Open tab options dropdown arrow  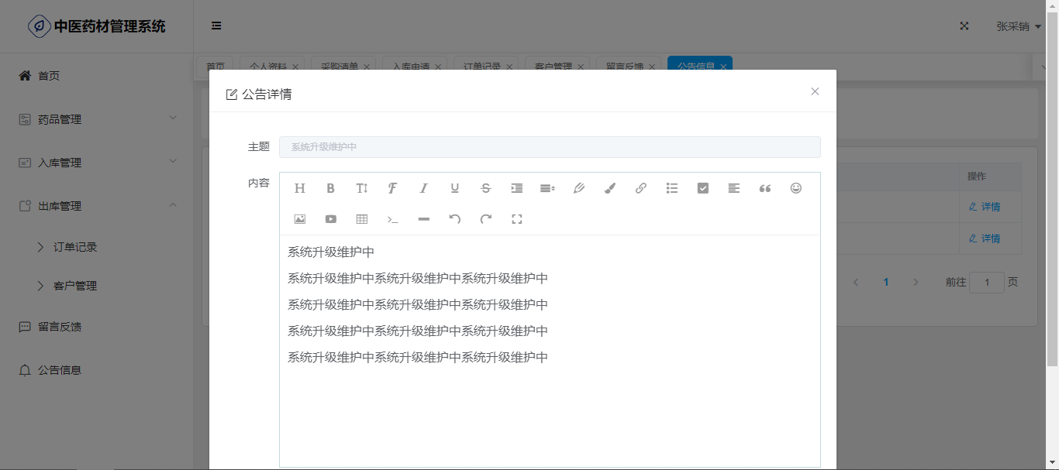tap(1044, 67)
